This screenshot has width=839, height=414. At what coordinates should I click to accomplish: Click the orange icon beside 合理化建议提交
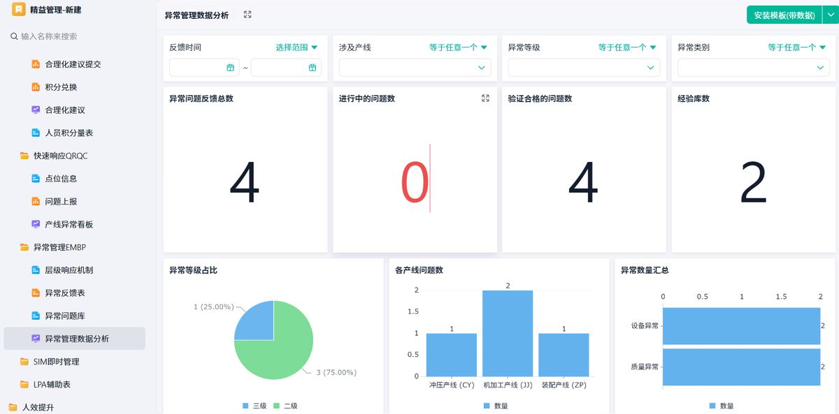[36, 64]
